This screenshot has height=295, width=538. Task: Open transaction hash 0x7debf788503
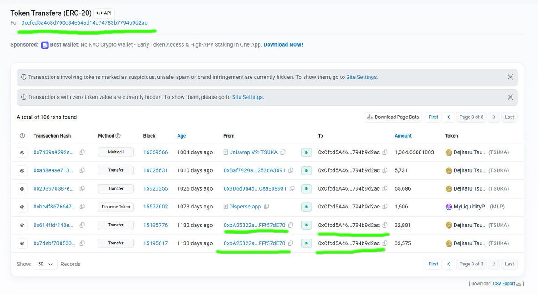pos(53,243)
